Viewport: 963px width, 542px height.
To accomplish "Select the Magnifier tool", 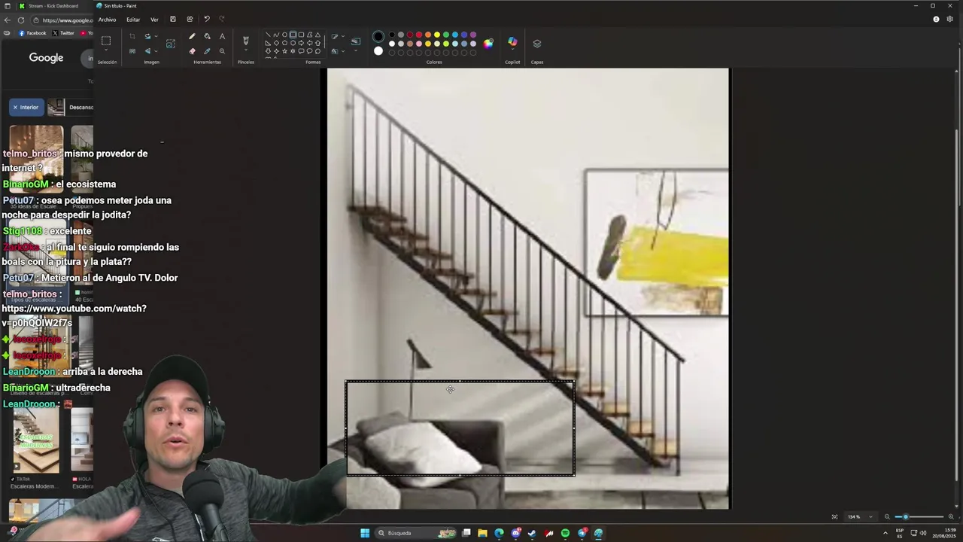I will [x=222, y=51].
